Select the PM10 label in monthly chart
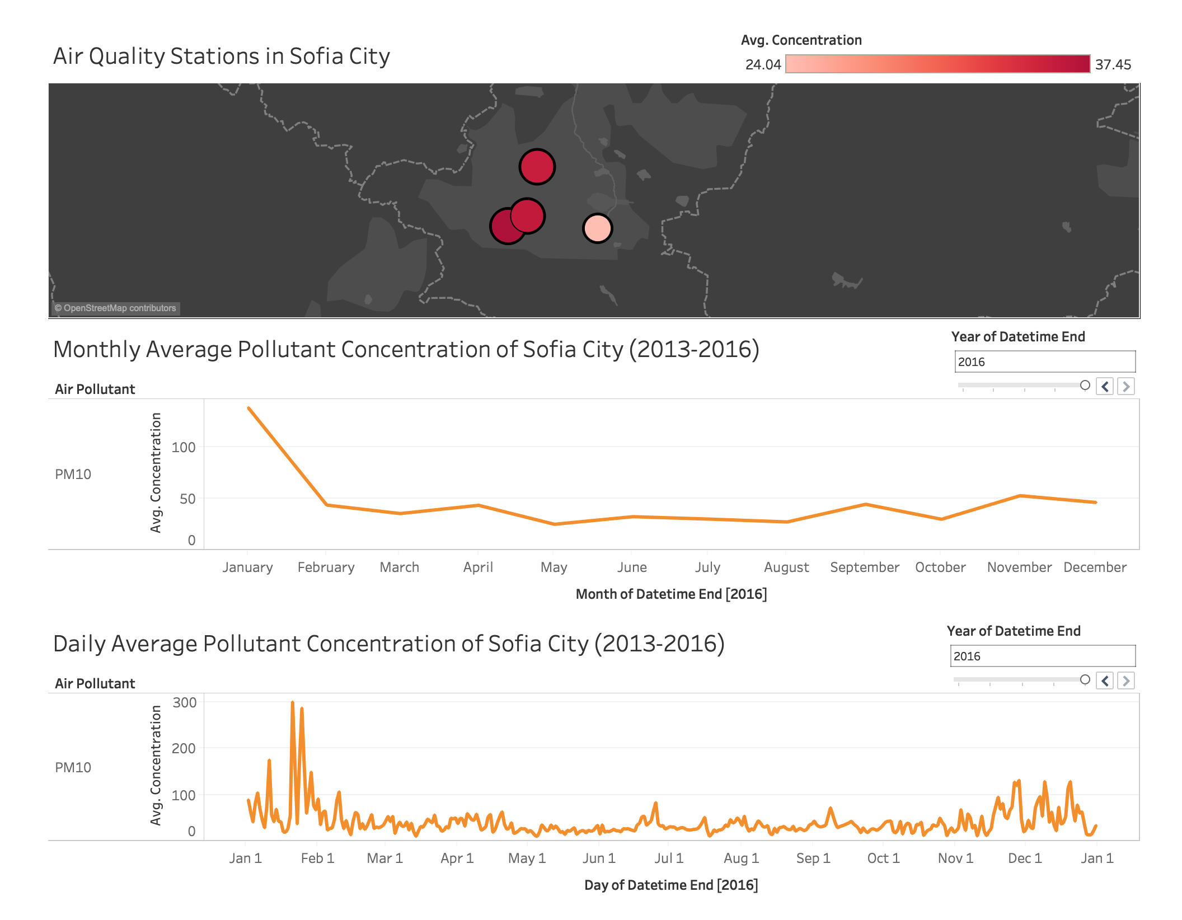This screenshot has width=1182, height=920. click(73, 474)
